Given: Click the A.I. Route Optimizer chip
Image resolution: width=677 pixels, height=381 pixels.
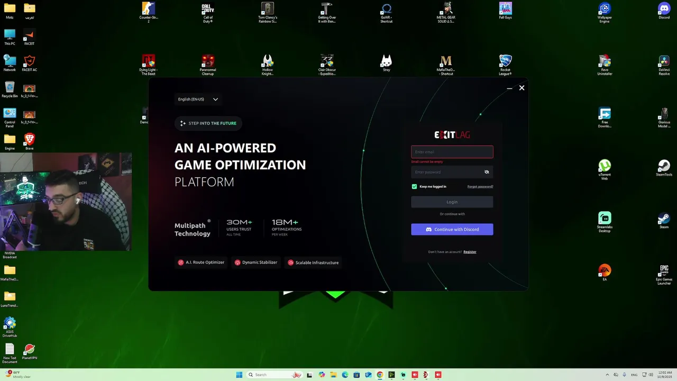Looking at the screenshot, I should (x=202, y=262).
